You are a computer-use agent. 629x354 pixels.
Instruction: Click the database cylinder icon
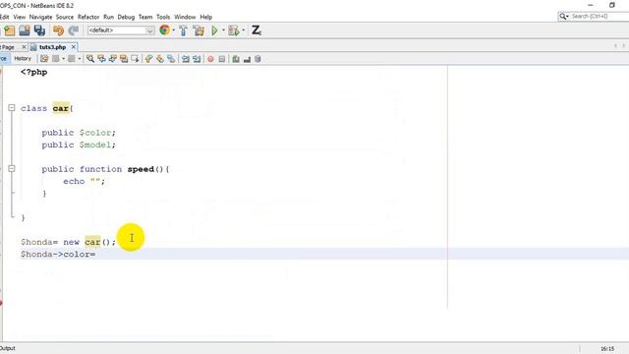pyautogui.click(x=257, y=59)
